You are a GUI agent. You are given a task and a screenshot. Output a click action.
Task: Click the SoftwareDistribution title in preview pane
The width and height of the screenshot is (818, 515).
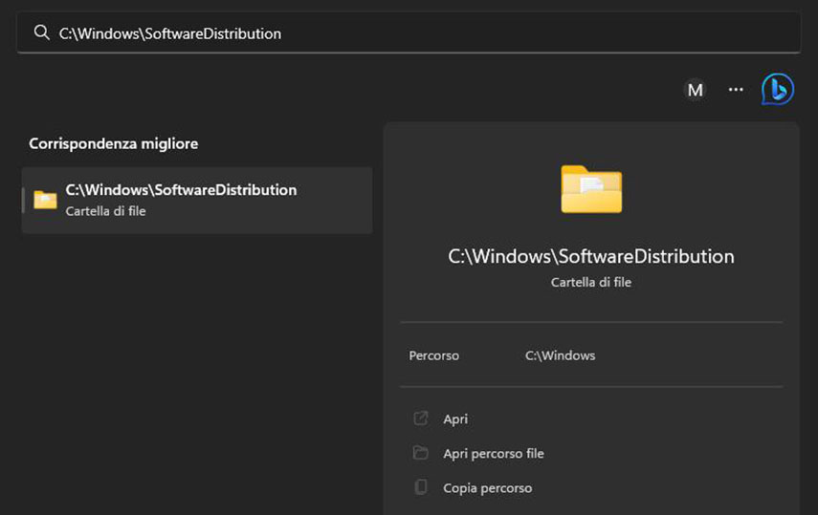tap(591, 256)
